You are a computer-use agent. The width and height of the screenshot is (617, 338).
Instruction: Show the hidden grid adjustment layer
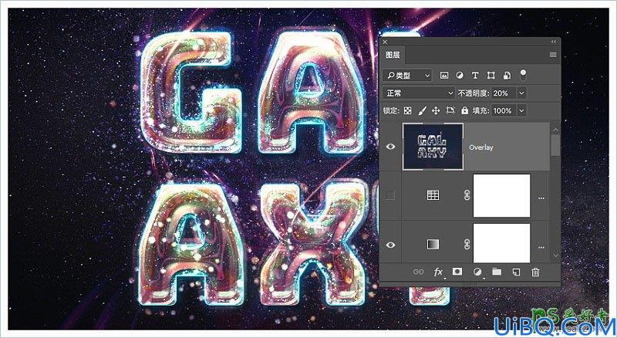click(x=390, y=195)
